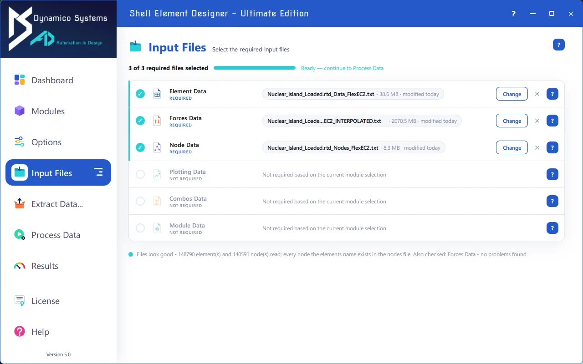Image resolution: width=583 pixels, height=364 pixels.
Task: Remove the Forces Data file selection
Action: coord(537,121)
